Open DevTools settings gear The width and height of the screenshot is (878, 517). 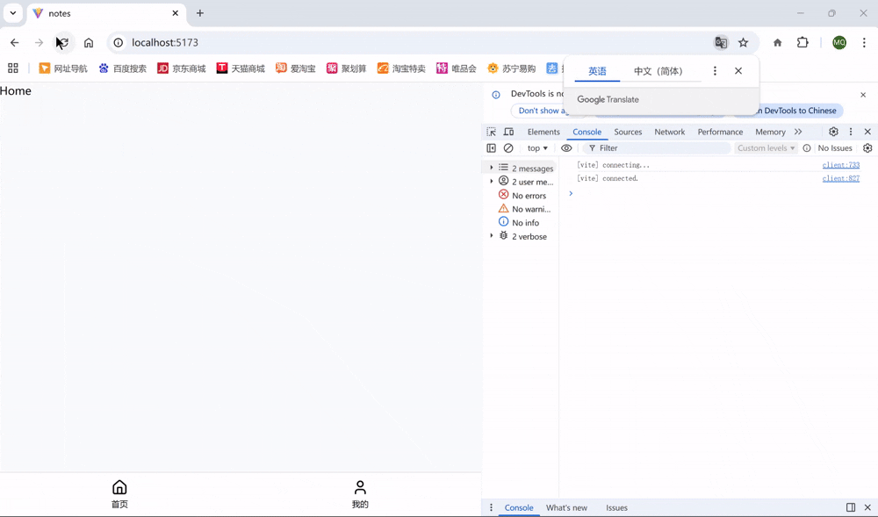(x=833, y=132)
